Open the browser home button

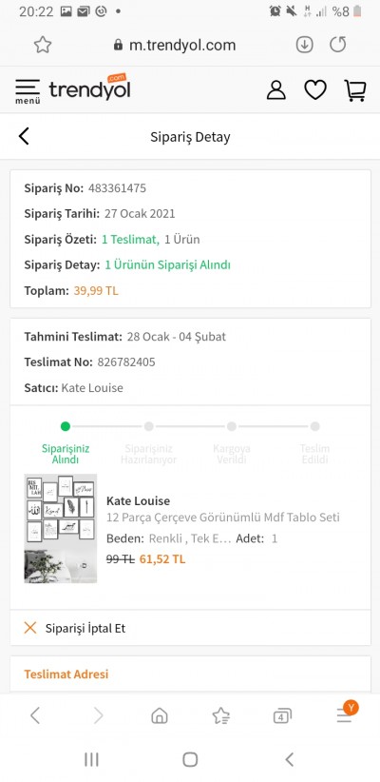[159, 716]
